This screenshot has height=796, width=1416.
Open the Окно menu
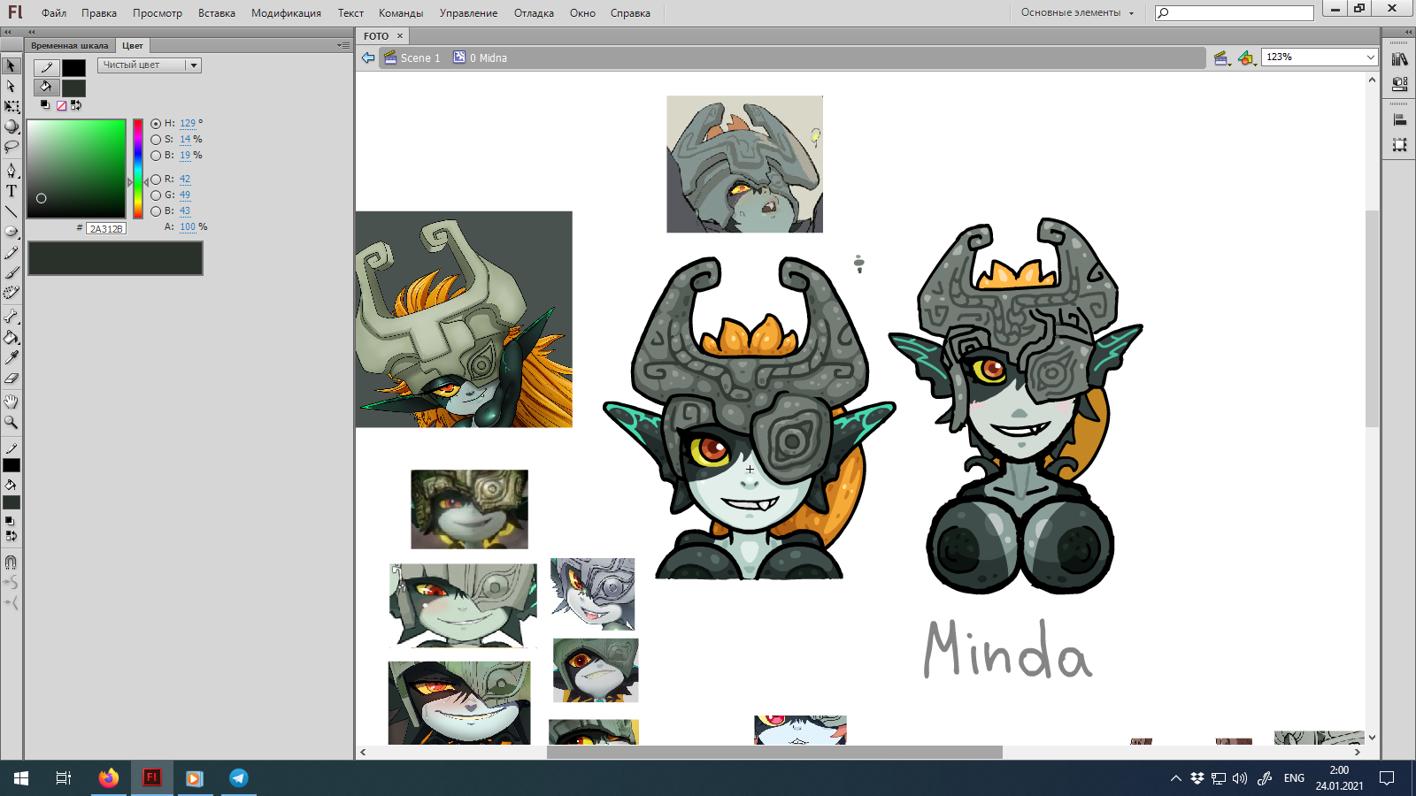[582, 13]
